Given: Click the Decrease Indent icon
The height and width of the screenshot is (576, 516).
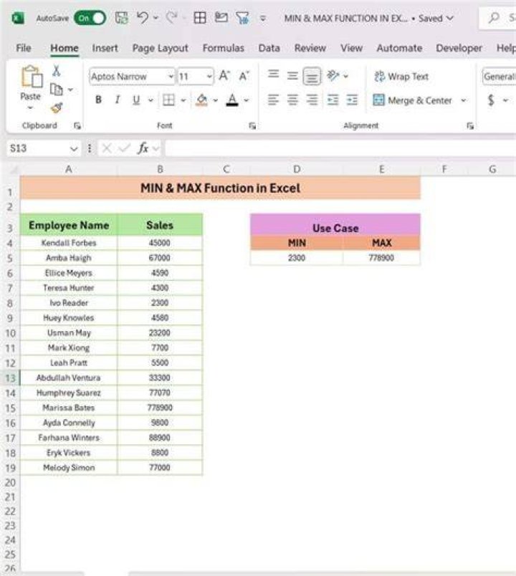Looking at the screenshot, I should pos(333,100).
